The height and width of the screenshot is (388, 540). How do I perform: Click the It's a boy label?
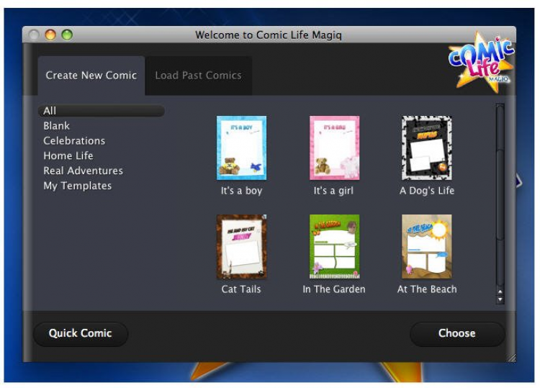click(x=241, y=191)
